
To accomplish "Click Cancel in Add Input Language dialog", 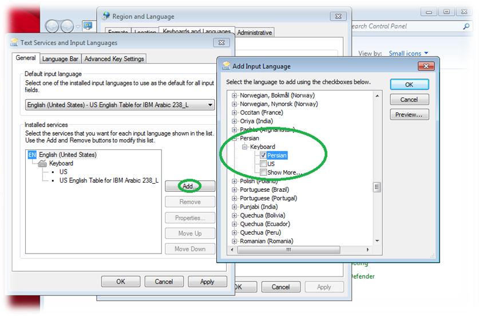I will (409, 100).
